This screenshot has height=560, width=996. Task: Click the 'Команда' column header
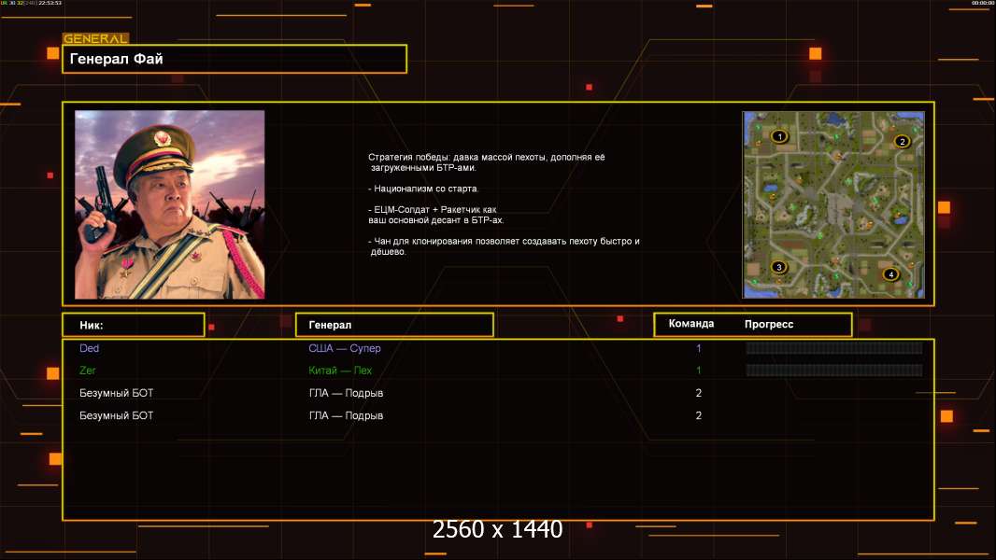coord(691,324)
